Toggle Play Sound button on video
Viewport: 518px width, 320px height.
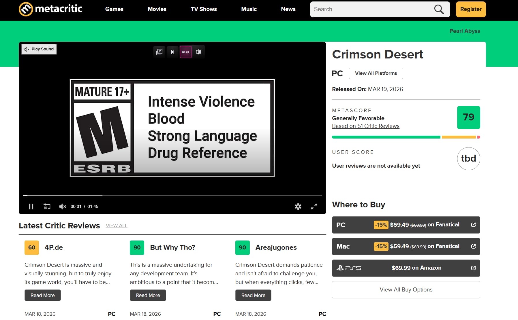[x=39, y=49]
